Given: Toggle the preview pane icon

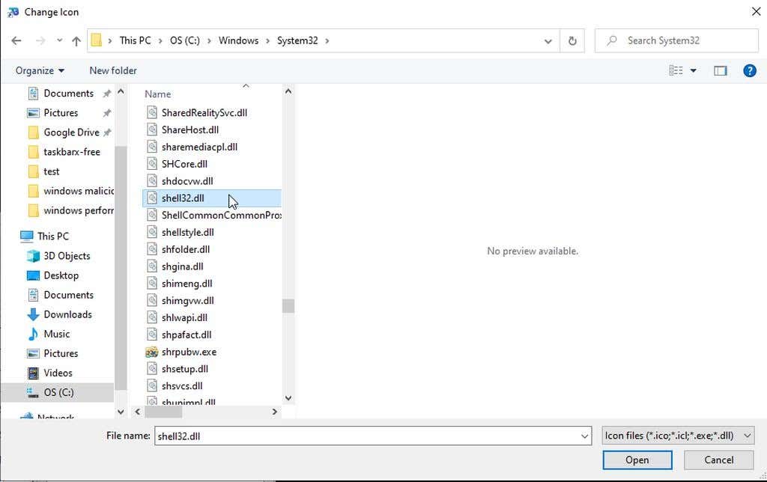Looking at the screenshot, I should tap(720, 71).
